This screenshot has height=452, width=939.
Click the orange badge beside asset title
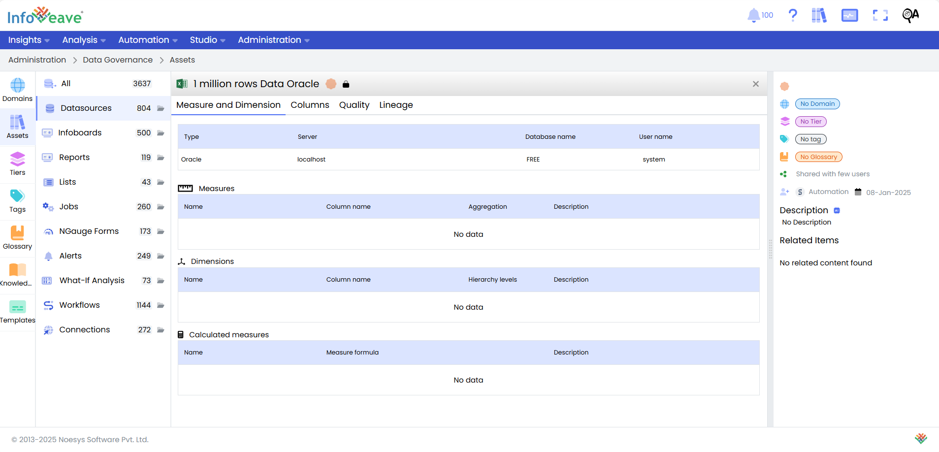pyautogui.click(x=331, y=84)
